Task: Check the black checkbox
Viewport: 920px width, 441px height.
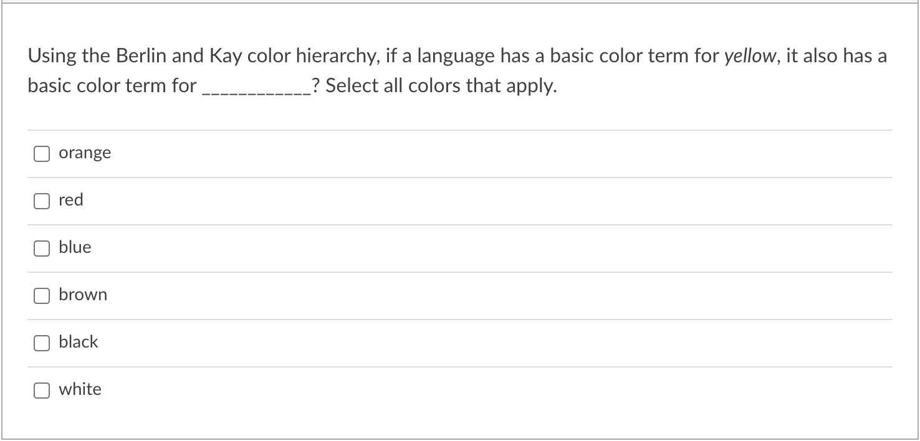Action: coord(41,342)
